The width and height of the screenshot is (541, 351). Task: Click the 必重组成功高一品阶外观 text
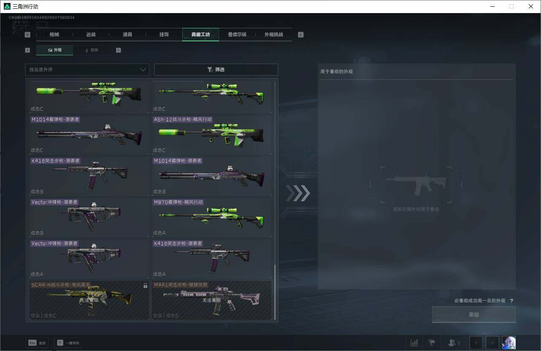[x=480, y=301]
